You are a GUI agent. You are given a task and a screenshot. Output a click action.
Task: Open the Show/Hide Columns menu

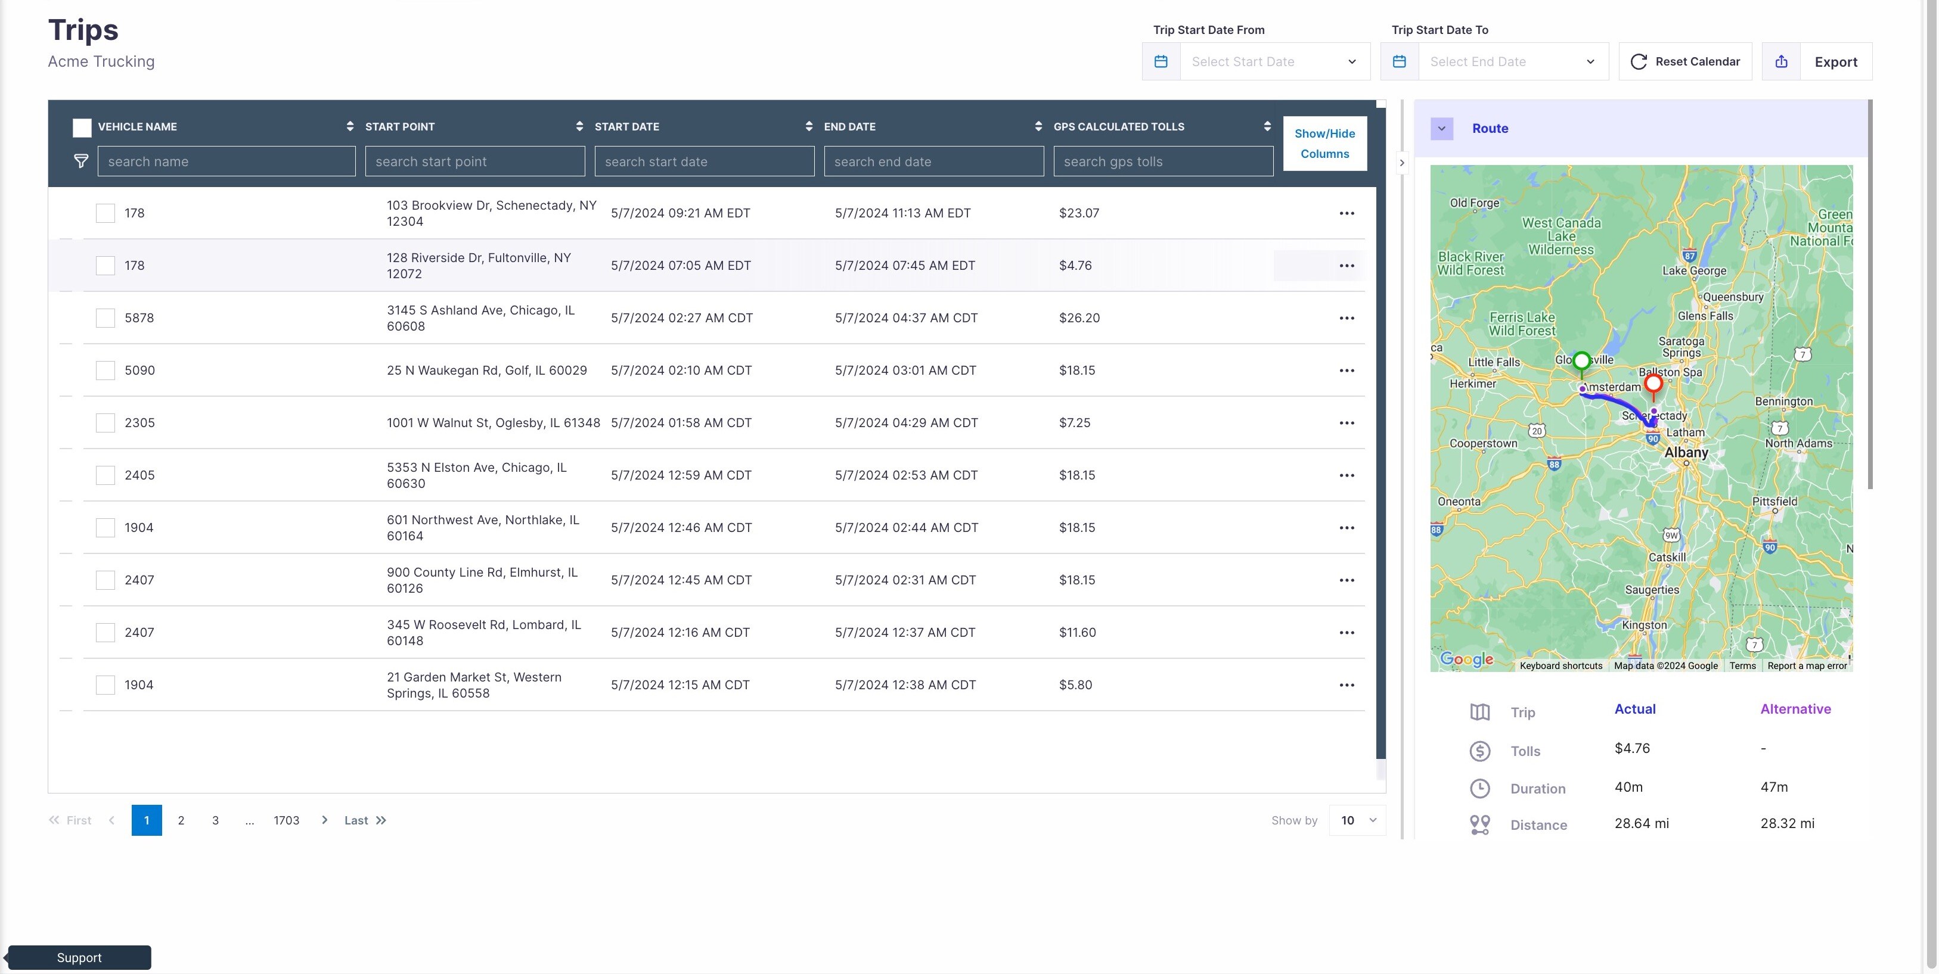coord(1325,143)
